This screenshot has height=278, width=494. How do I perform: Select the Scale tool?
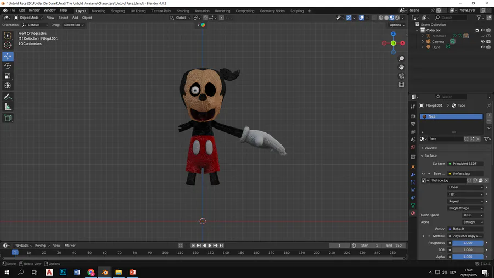[8, 76]
